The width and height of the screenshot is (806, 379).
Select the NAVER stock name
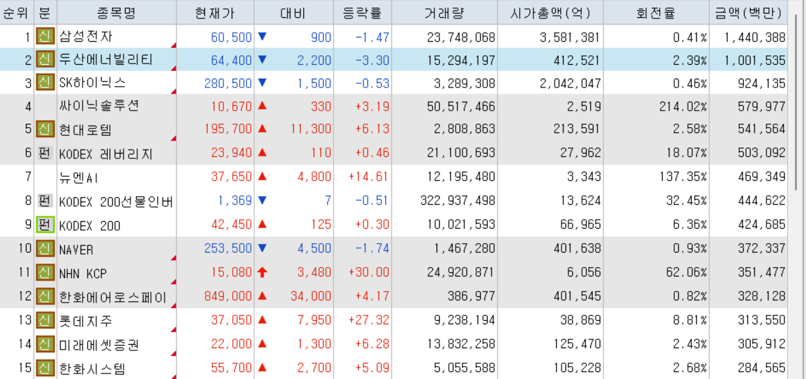(76, 250)
